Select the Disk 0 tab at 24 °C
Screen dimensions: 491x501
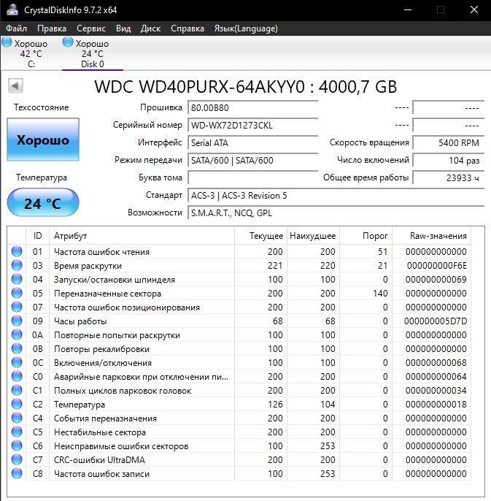point(92,53)
